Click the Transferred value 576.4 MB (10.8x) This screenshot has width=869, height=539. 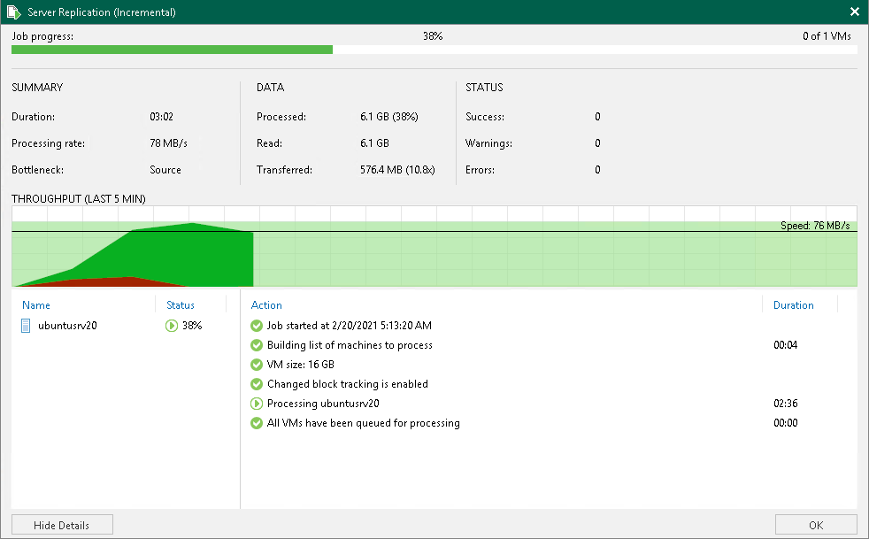click(x=397, y=170)
